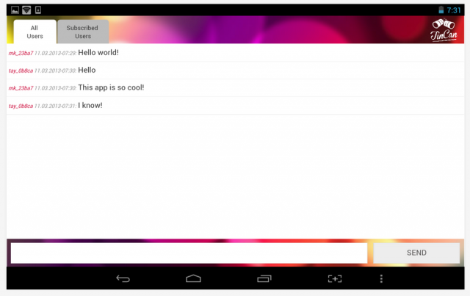470x296 pixels.
Task: Open the three-dot overflow menu
Action: click(381, 278)
